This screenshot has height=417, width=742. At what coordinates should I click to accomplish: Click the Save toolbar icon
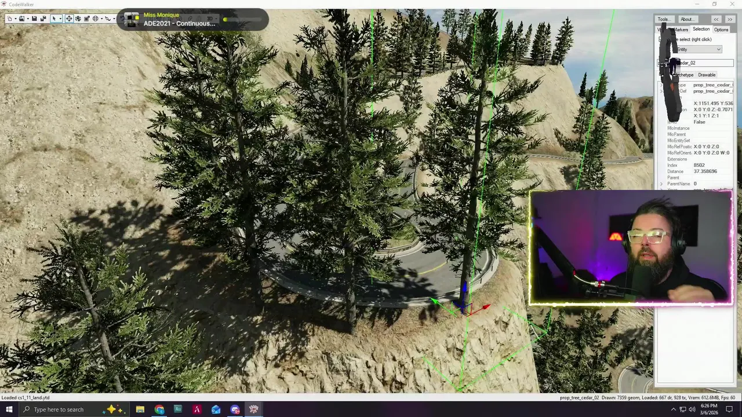point(34,19)
